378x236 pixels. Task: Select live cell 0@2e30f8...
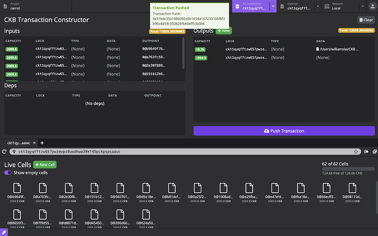[68, 192]
